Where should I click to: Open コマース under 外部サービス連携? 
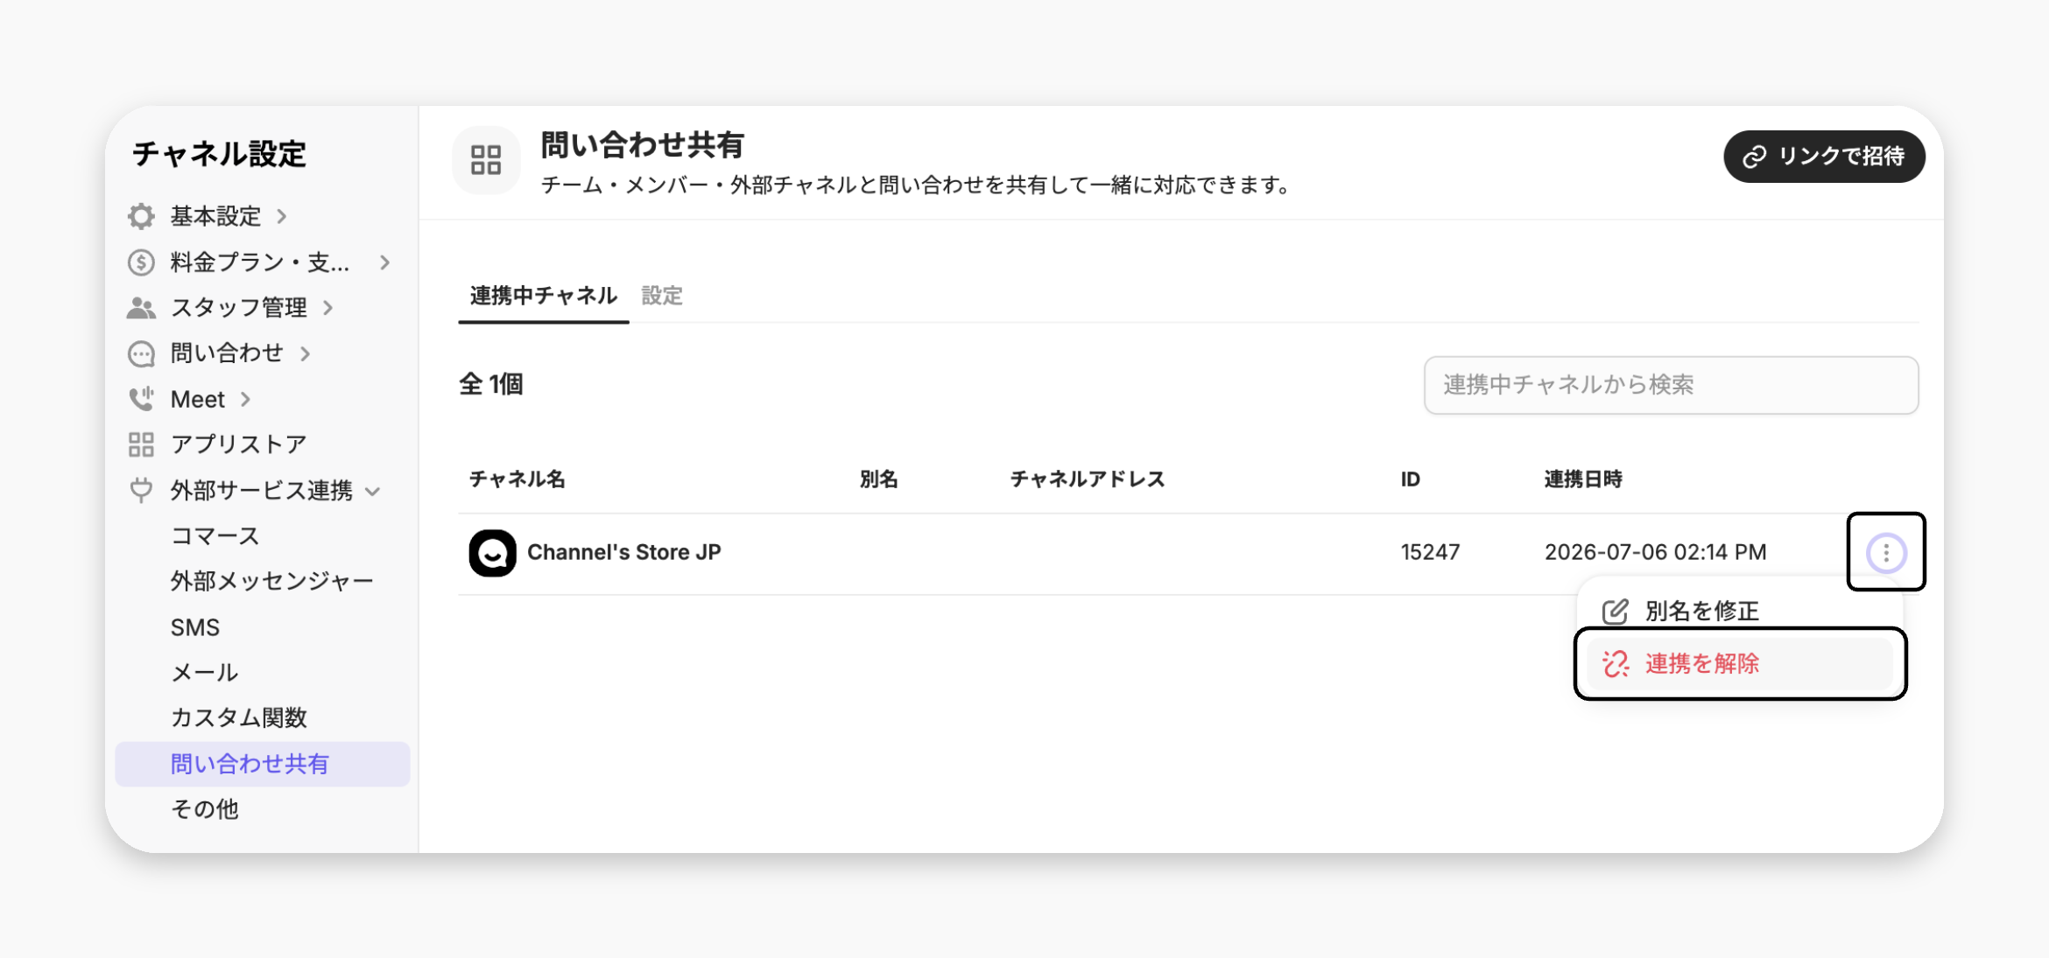(215, 535)
